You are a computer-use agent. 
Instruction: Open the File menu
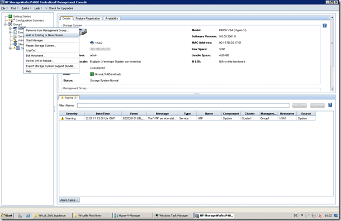click(x=4, y=8)
